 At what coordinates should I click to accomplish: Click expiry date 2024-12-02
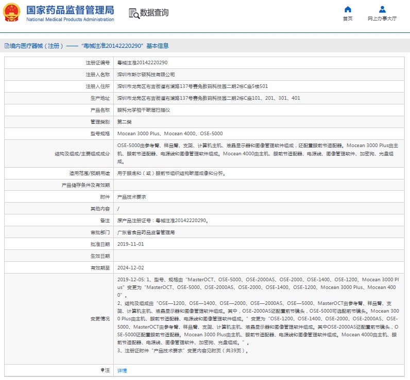pos(130,267)
